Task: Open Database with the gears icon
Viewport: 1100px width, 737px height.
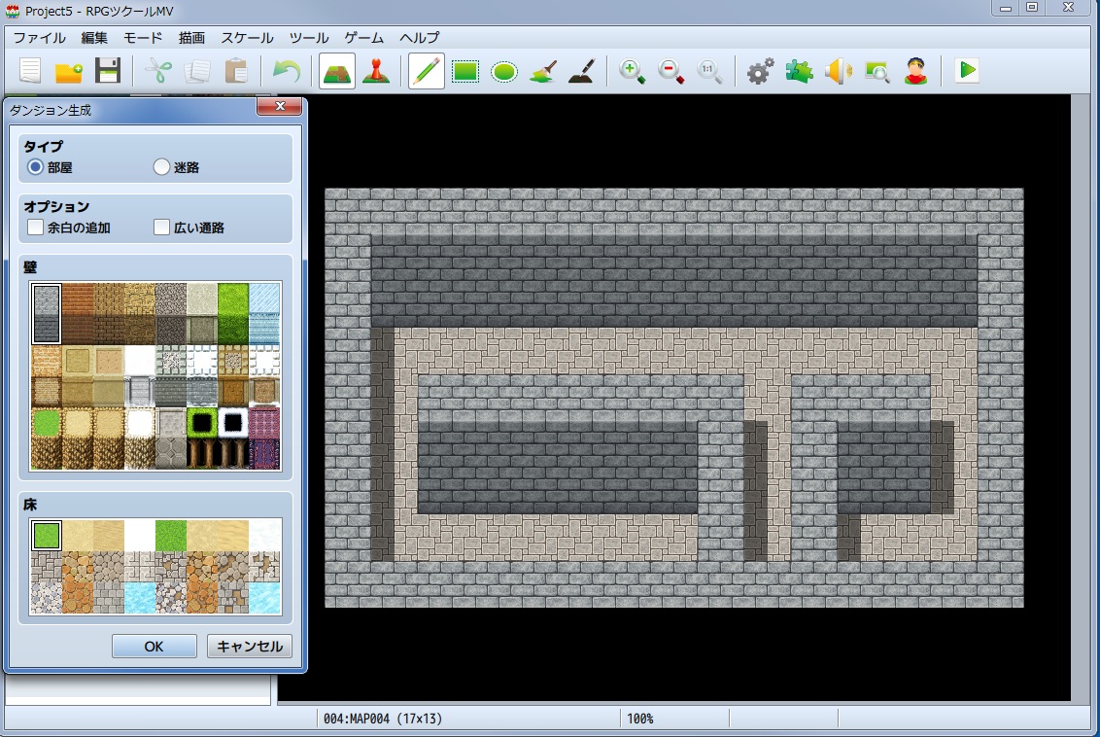Action: 760,71
